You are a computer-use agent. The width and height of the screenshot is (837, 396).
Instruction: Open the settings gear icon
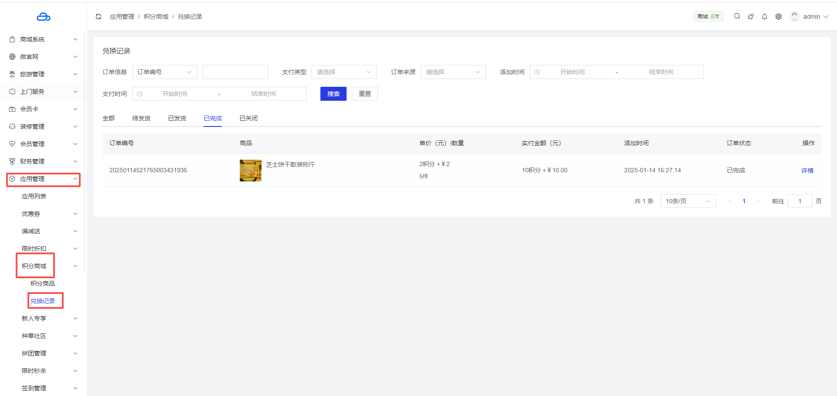tap(778, 17)
